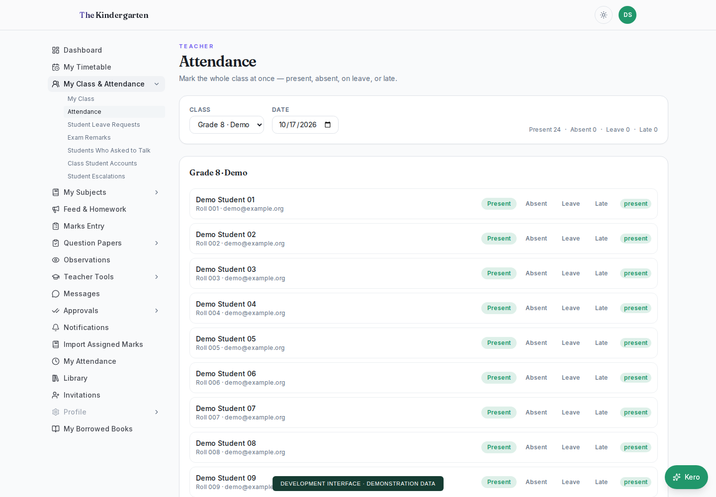This screenshot has width=716, height=497.
Task: Click the My Timetable calendar icon
Action: tap(56, 67)
